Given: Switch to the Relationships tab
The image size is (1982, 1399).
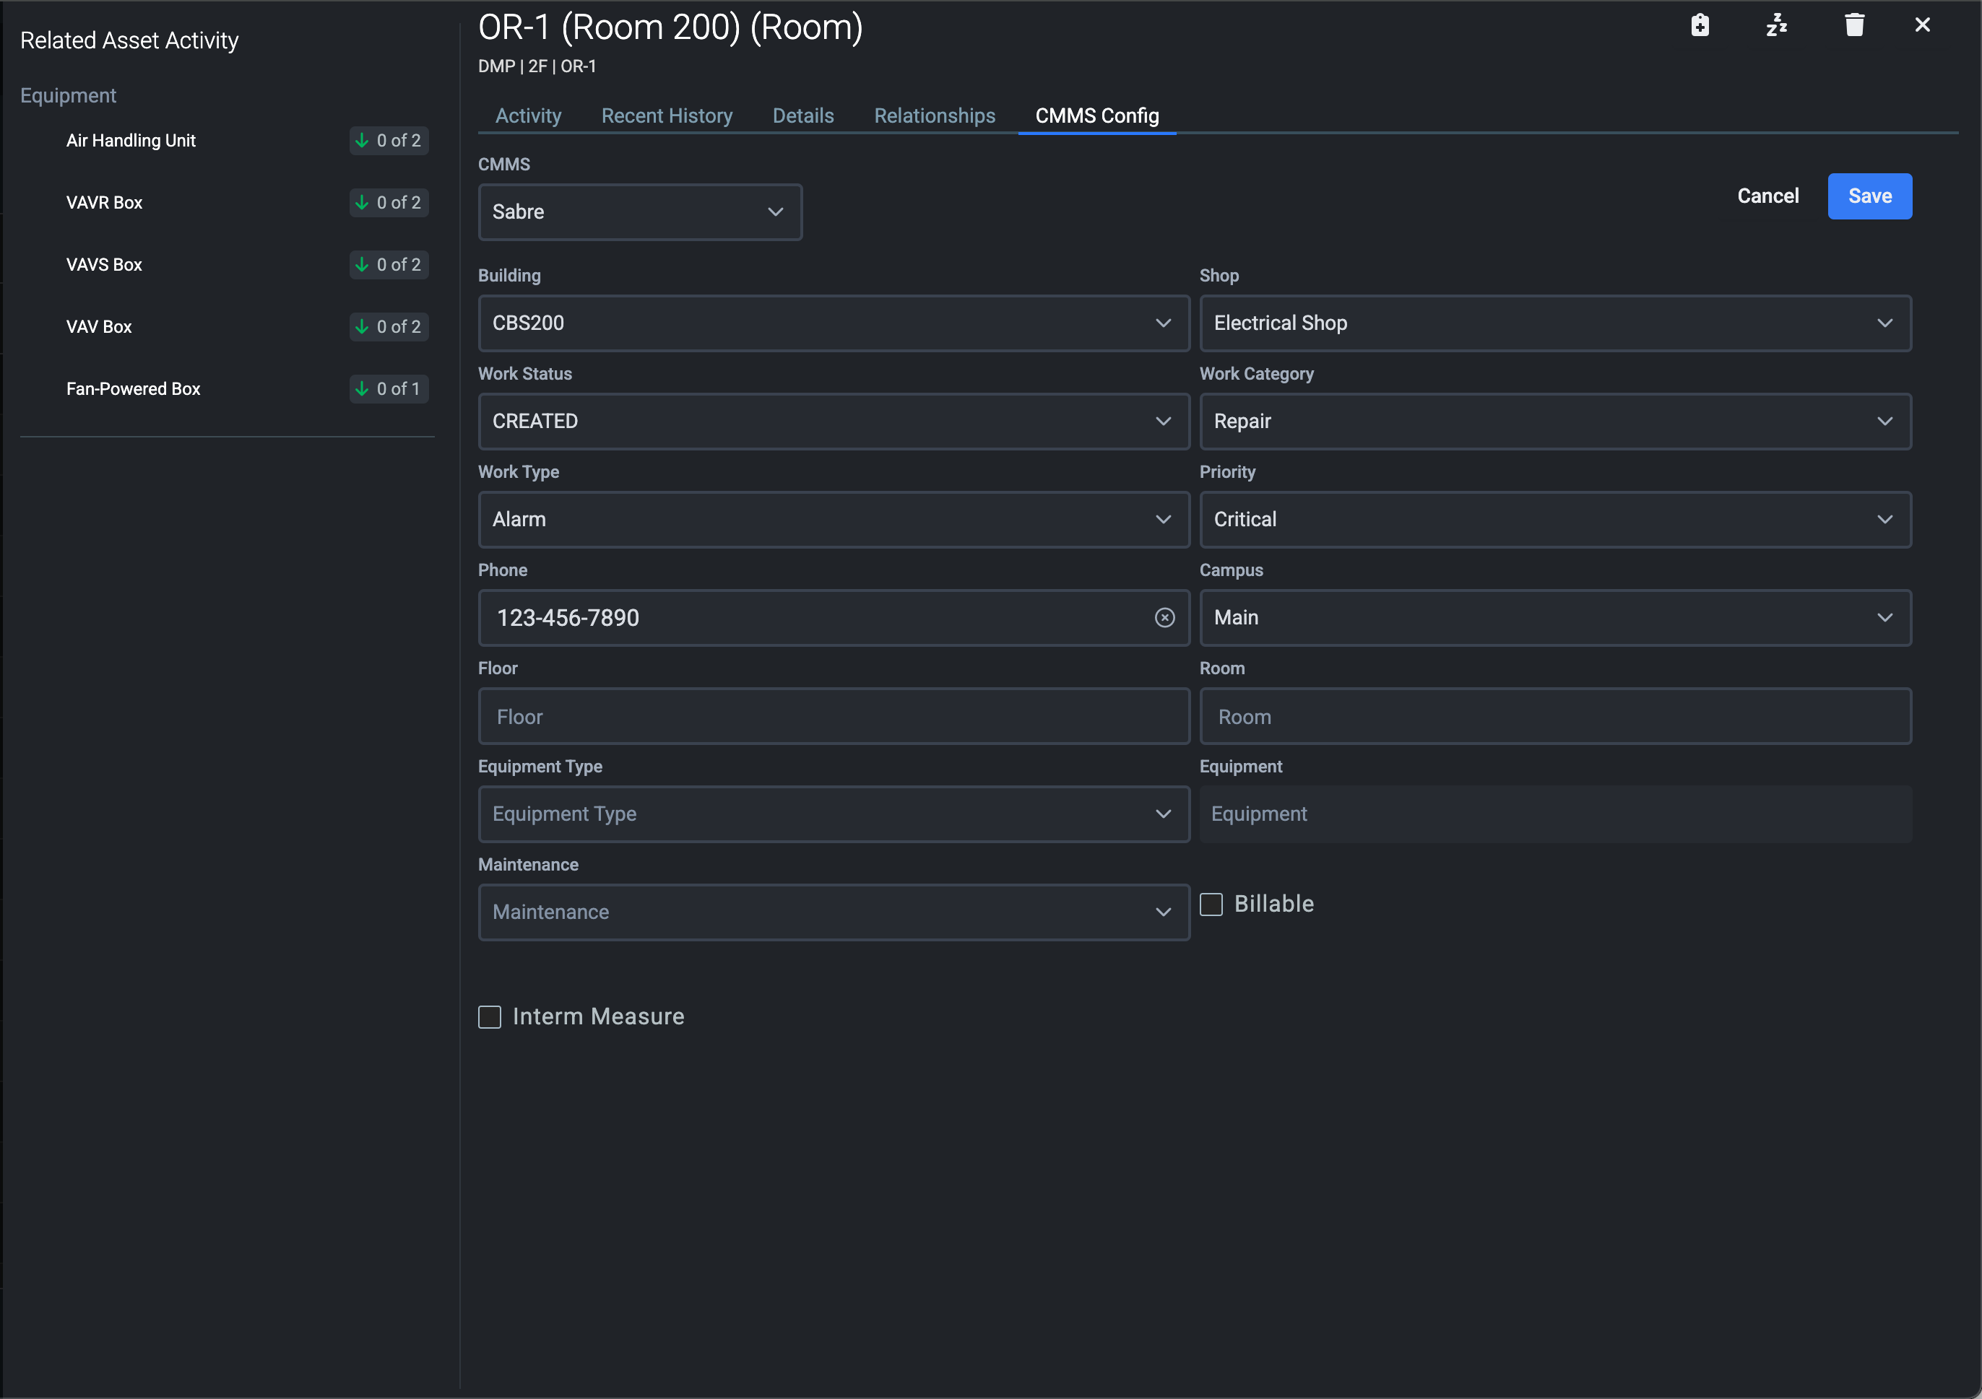Looking at the screenshot, I should (934, 116).
